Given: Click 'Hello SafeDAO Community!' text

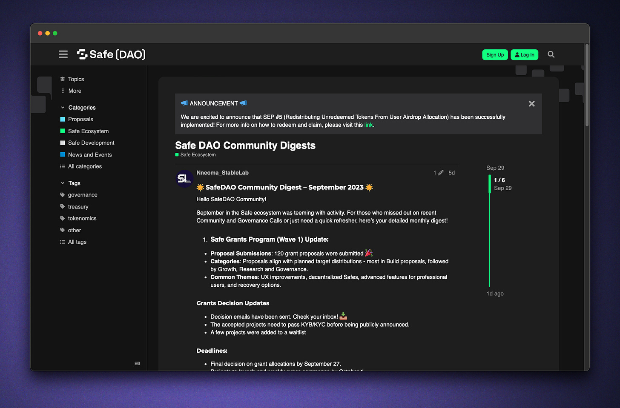Looking at the screenshot, I should click(231, 199).
